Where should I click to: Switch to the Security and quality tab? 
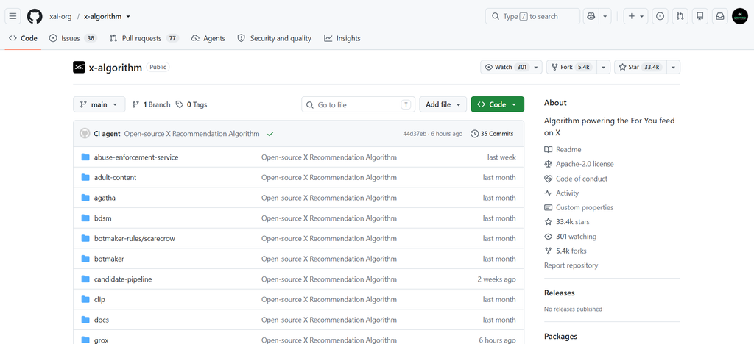click(275, 38)
